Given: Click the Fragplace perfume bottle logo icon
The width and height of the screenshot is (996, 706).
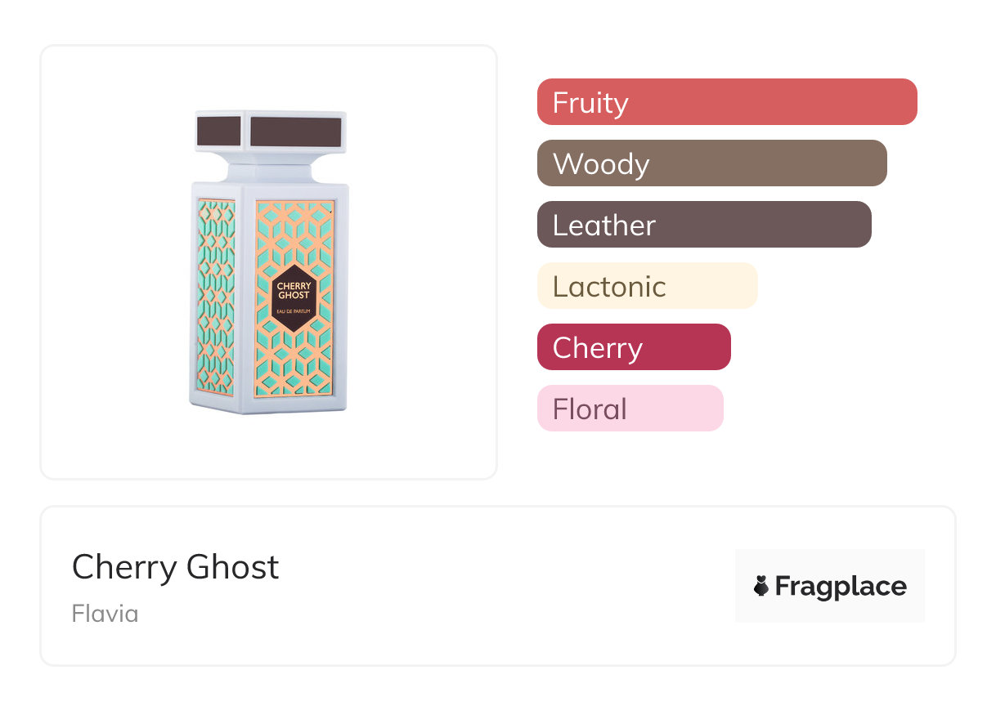Looking at the screenshot, I should tap(761, 586).
